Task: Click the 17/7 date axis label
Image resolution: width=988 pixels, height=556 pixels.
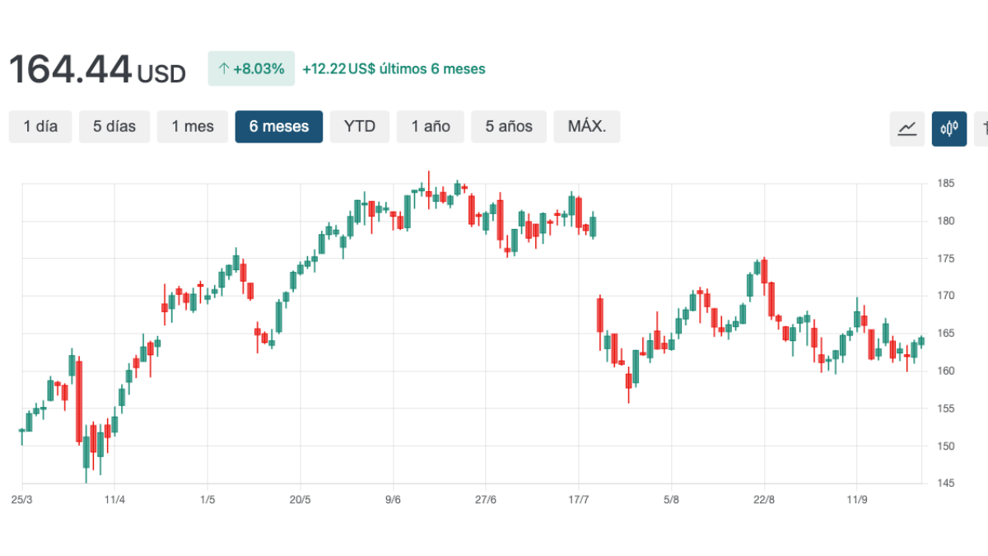Action: [579, 500]
